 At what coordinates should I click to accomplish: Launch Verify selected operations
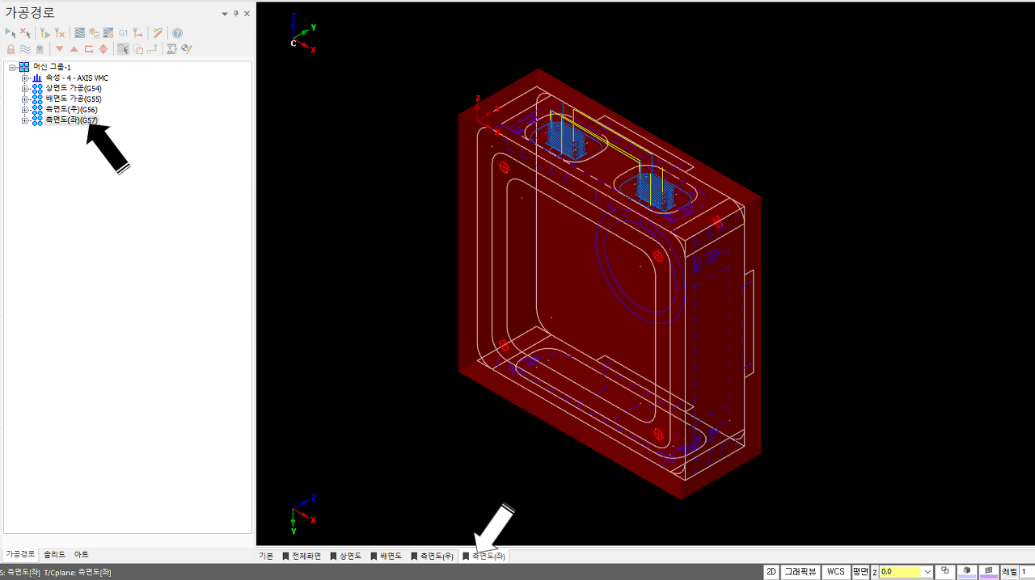click(94, 33)
